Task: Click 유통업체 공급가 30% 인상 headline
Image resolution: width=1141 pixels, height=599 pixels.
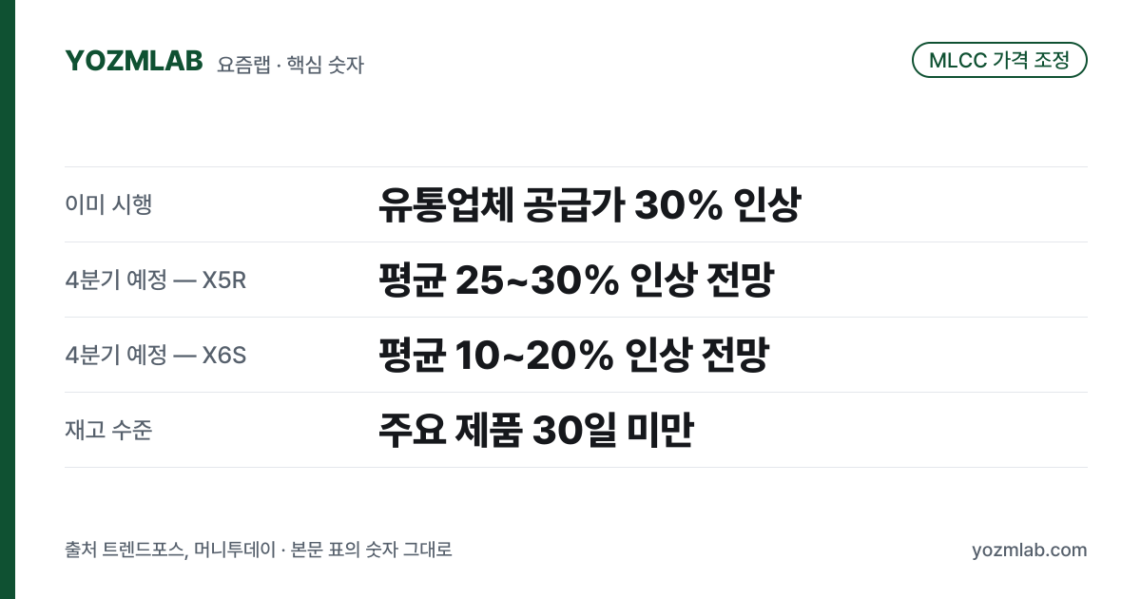Action: click(x=589, y=204)
